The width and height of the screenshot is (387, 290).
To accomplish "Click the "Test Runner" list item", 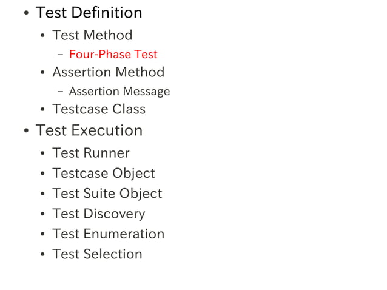I will [x=91, y=153].
